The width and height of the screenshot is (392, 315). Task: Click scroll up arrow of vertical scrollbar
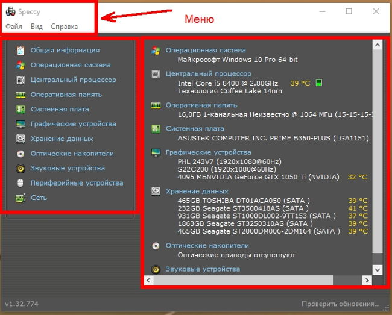coord(378,45)
